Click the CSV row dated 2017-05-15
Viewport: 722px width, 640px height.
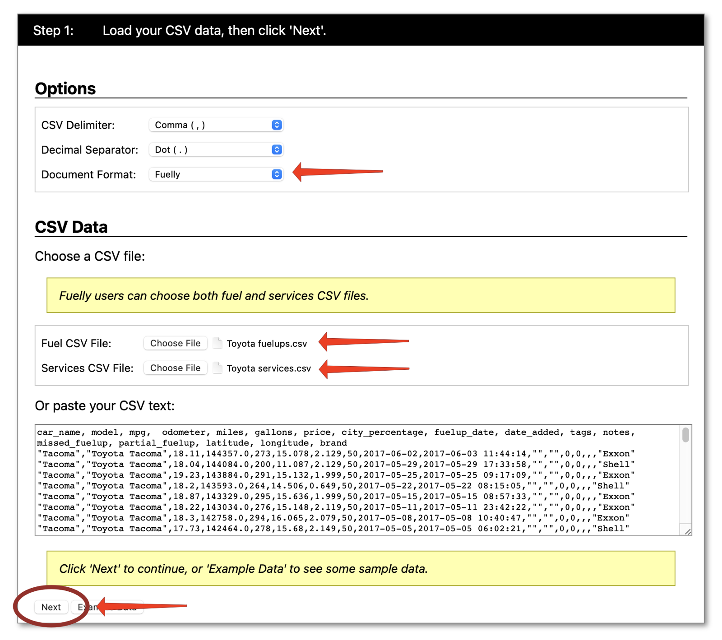[x=336, y=497]
